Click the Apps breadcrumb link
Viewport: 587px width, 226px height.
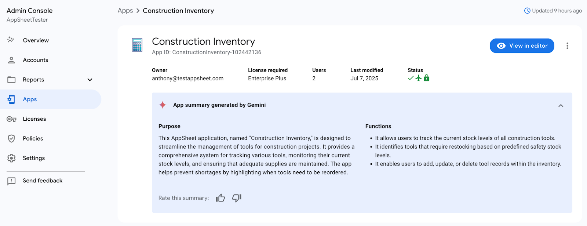(125, 11)
